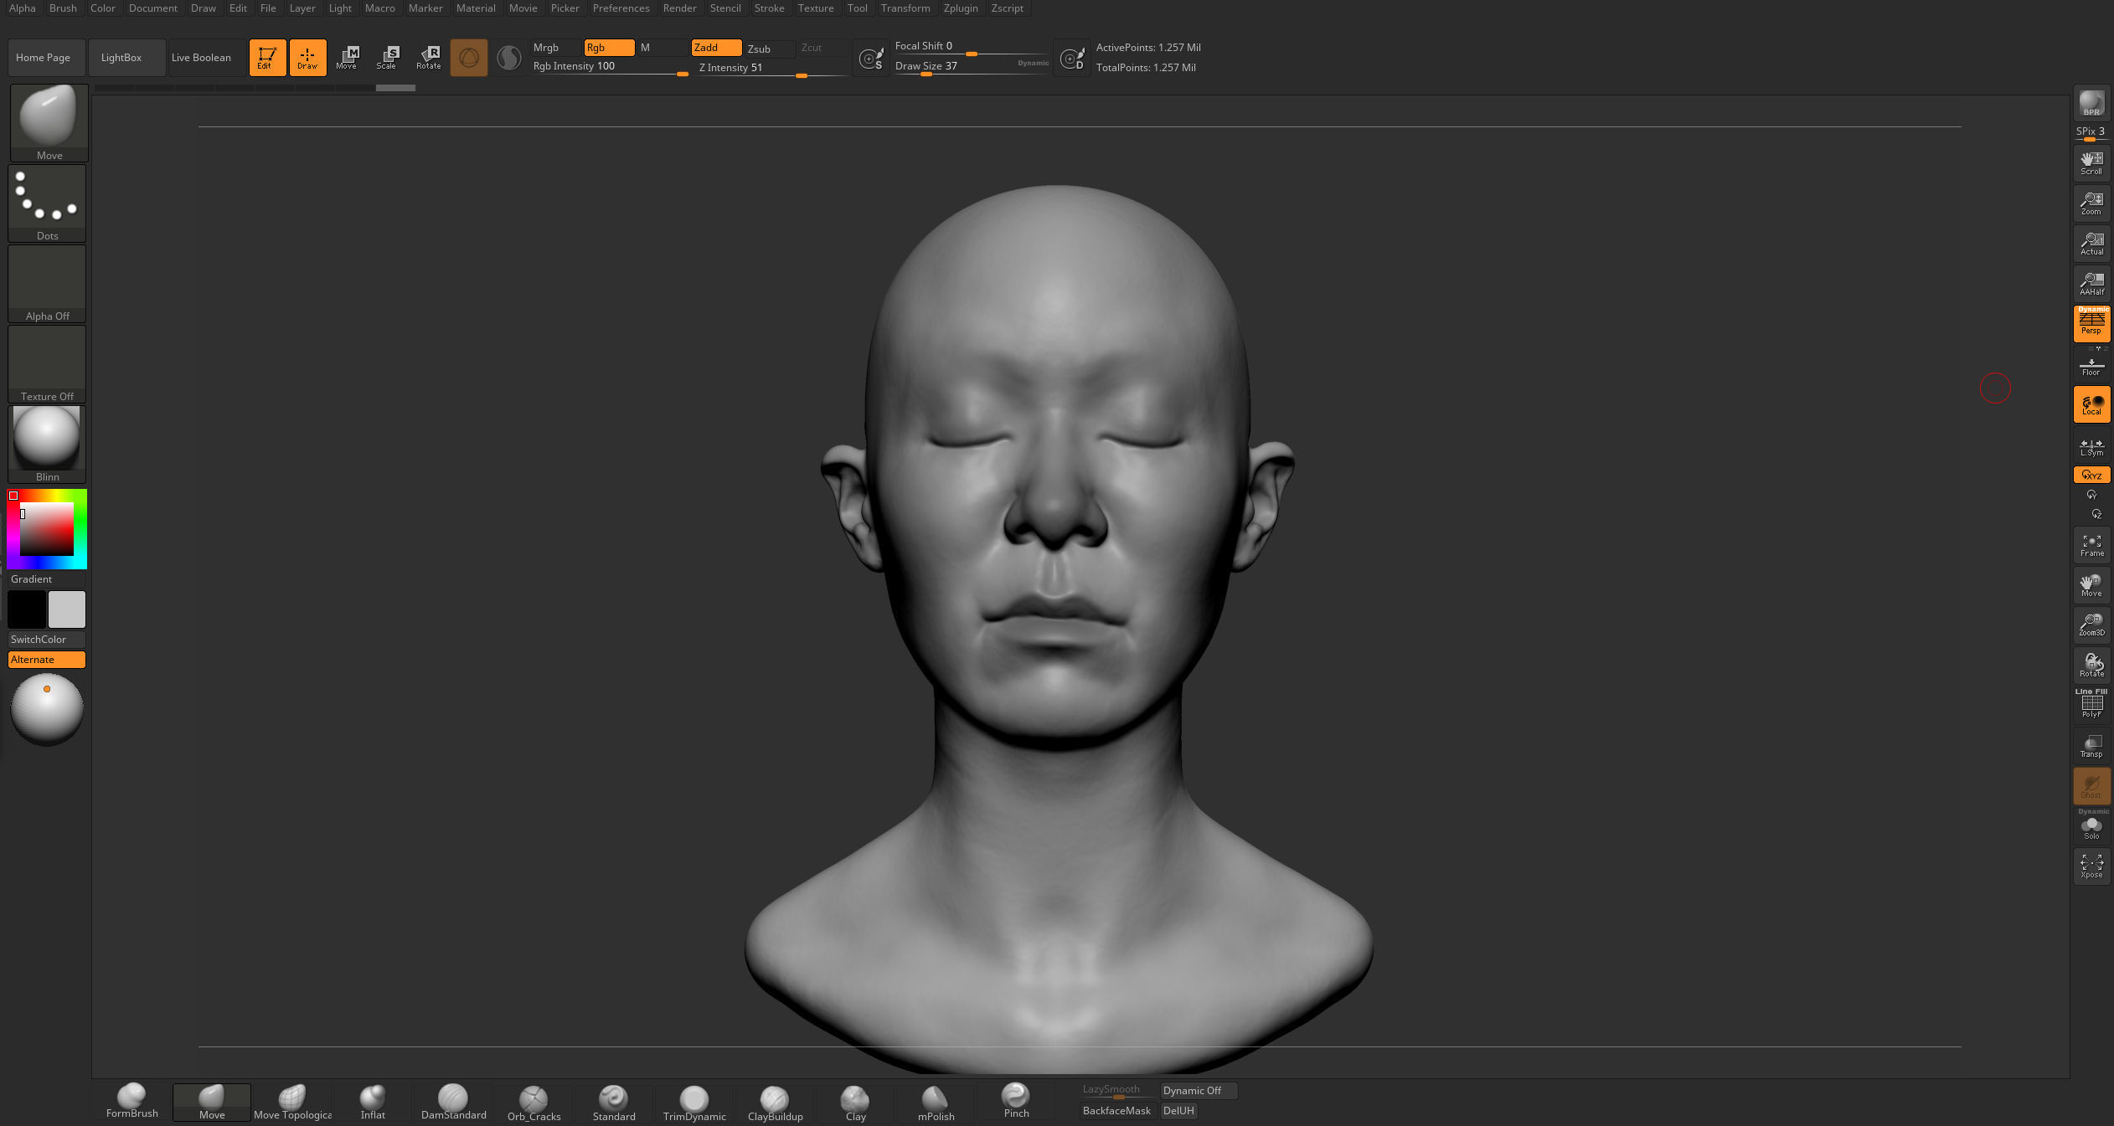The width and height of the screenshot is (2114, 1126).
Task: Select the FormBrush brush in bottom shelf
Action: coord(131,1101)
